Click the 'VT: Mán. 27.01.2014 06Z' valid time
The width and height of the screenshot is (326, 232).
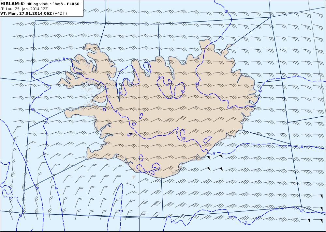[26, 13]
